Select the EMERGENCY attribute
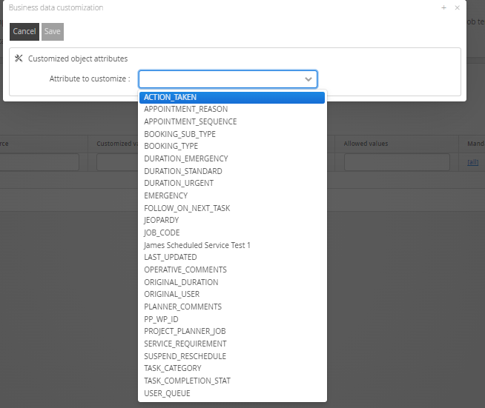The width and height of the screenshot is (485, 408). pos(232,195)
